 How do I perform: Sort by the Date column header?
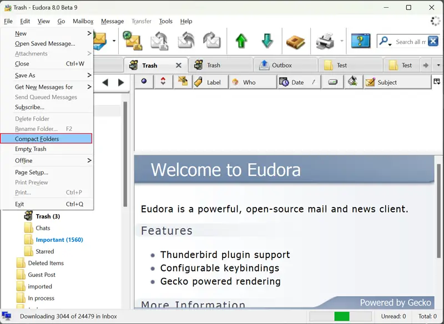point(299,82)
